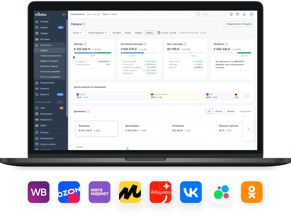Switch period to Неделя
Screen dimensions: 291x216
(x=138, y=33)
